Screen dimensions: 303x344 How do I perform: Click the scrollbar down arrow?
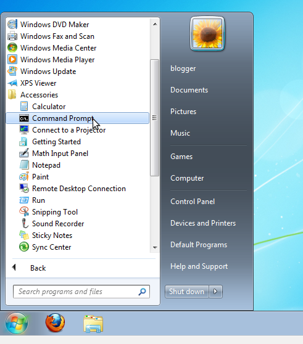pos(155,247)
